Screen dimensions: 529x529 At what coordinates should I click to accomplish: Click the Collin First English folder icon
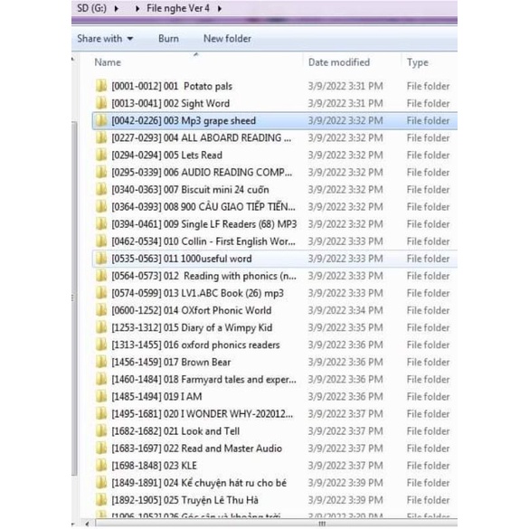[101, 241]
